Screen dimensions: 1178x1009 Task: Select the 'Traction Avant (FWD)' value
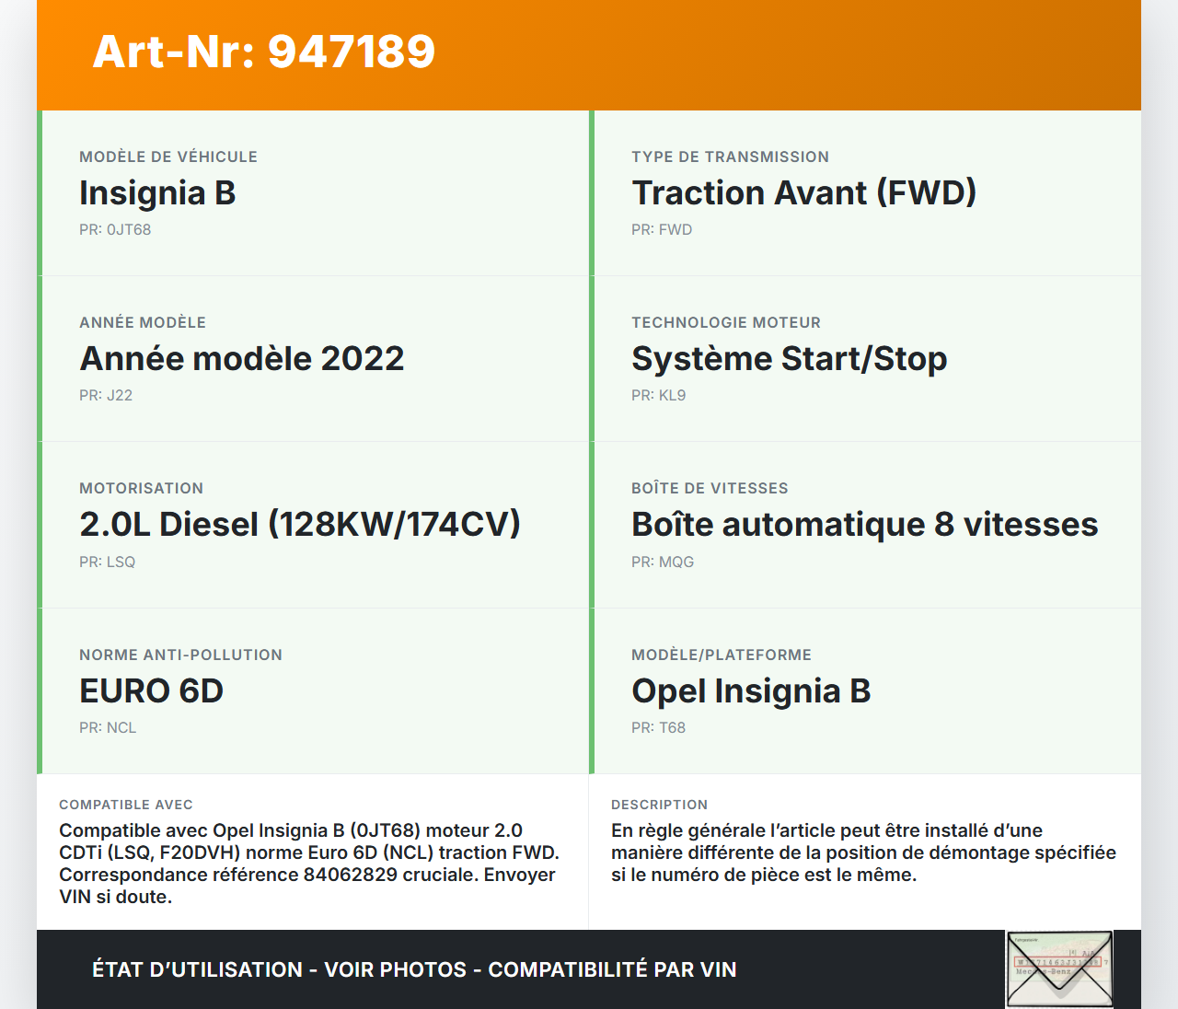click(x=803, y=193)
